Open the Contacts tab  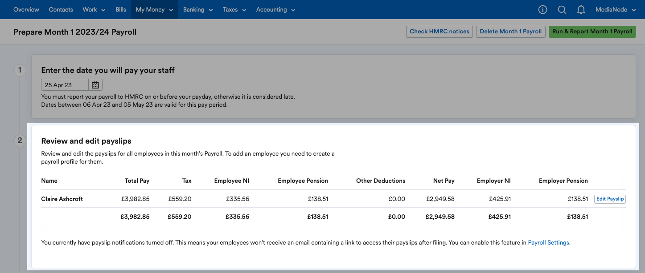tap(61, 9)
